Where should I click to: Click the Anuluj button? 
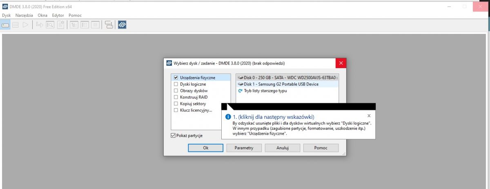(283, 148)
